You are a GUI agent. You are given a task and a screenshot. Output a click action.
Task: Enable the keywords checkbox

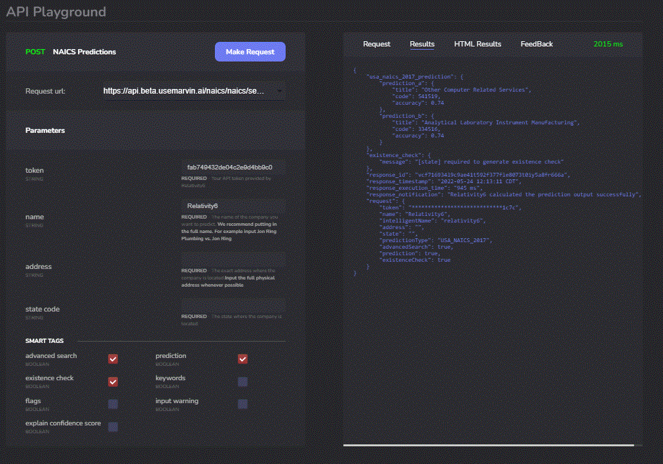pos(242,382)
